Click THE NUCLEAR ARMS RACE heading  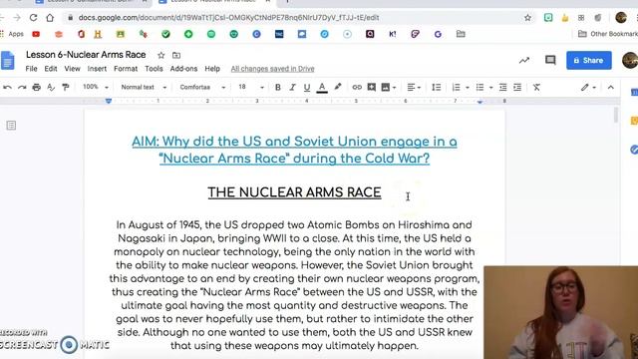294,192
